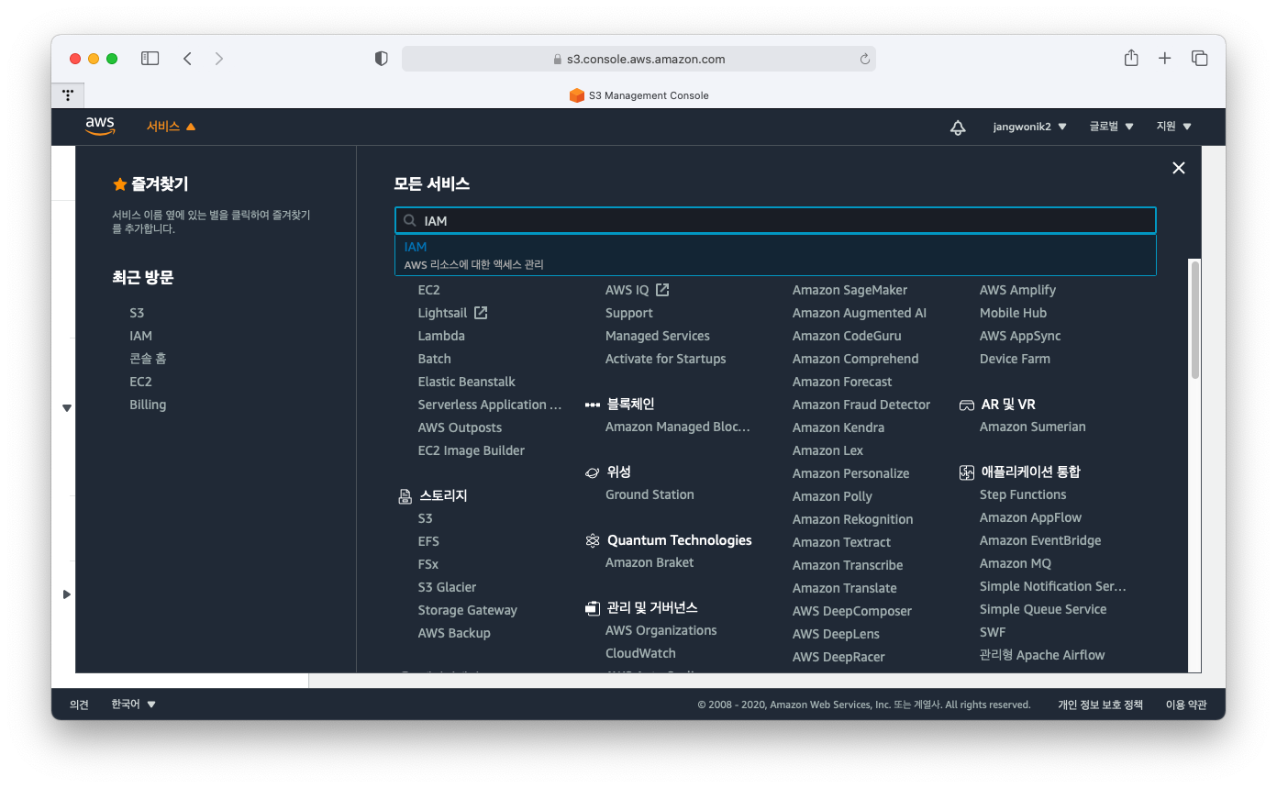Open Amazon Sumerian service
This screenshot has width=1277, height=788.
(x=1032, y=427)
